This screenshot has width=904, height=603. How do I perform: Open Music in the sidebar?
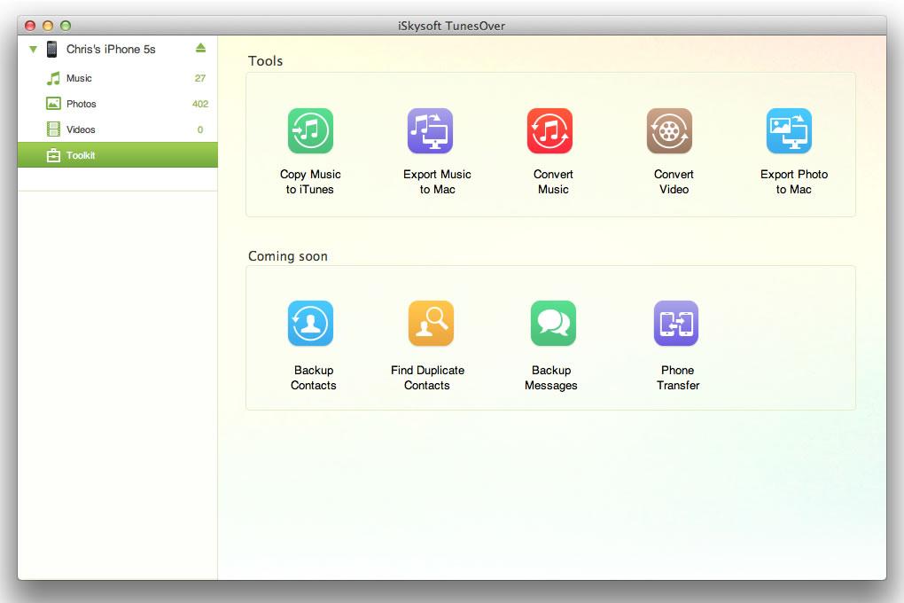79,79
